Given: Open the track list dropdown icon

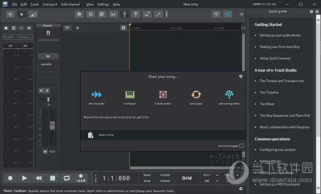Looking at the screenshot, I should pos(67,28).
